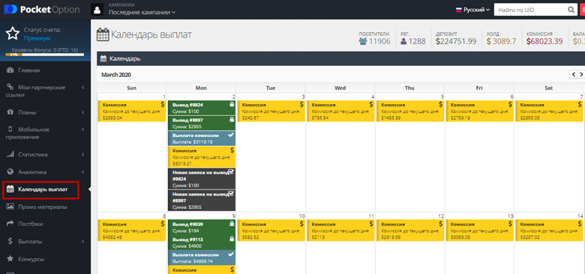Go to next month arrow
This screenshot has height=274, width=585.
coord(581,74)
